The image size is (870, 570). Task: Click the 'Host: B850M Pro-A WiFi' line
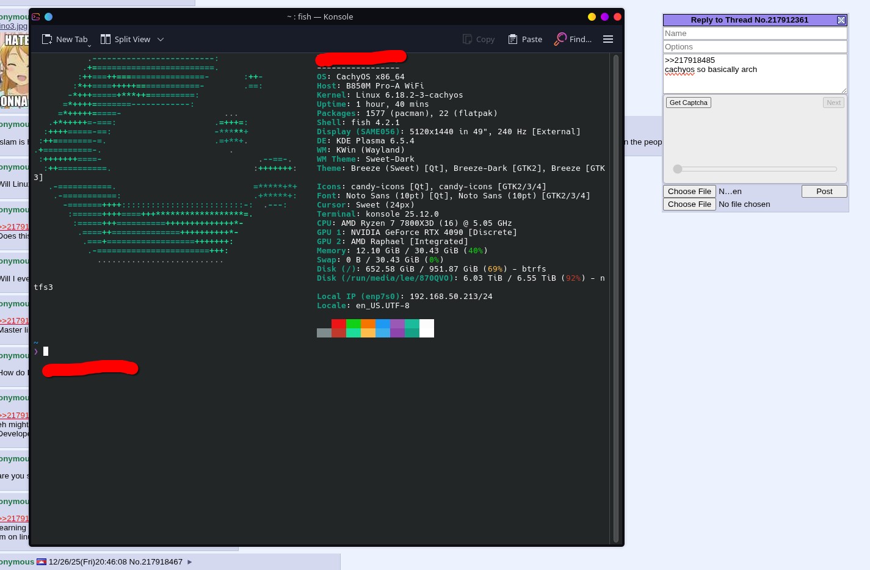(371, 86)
